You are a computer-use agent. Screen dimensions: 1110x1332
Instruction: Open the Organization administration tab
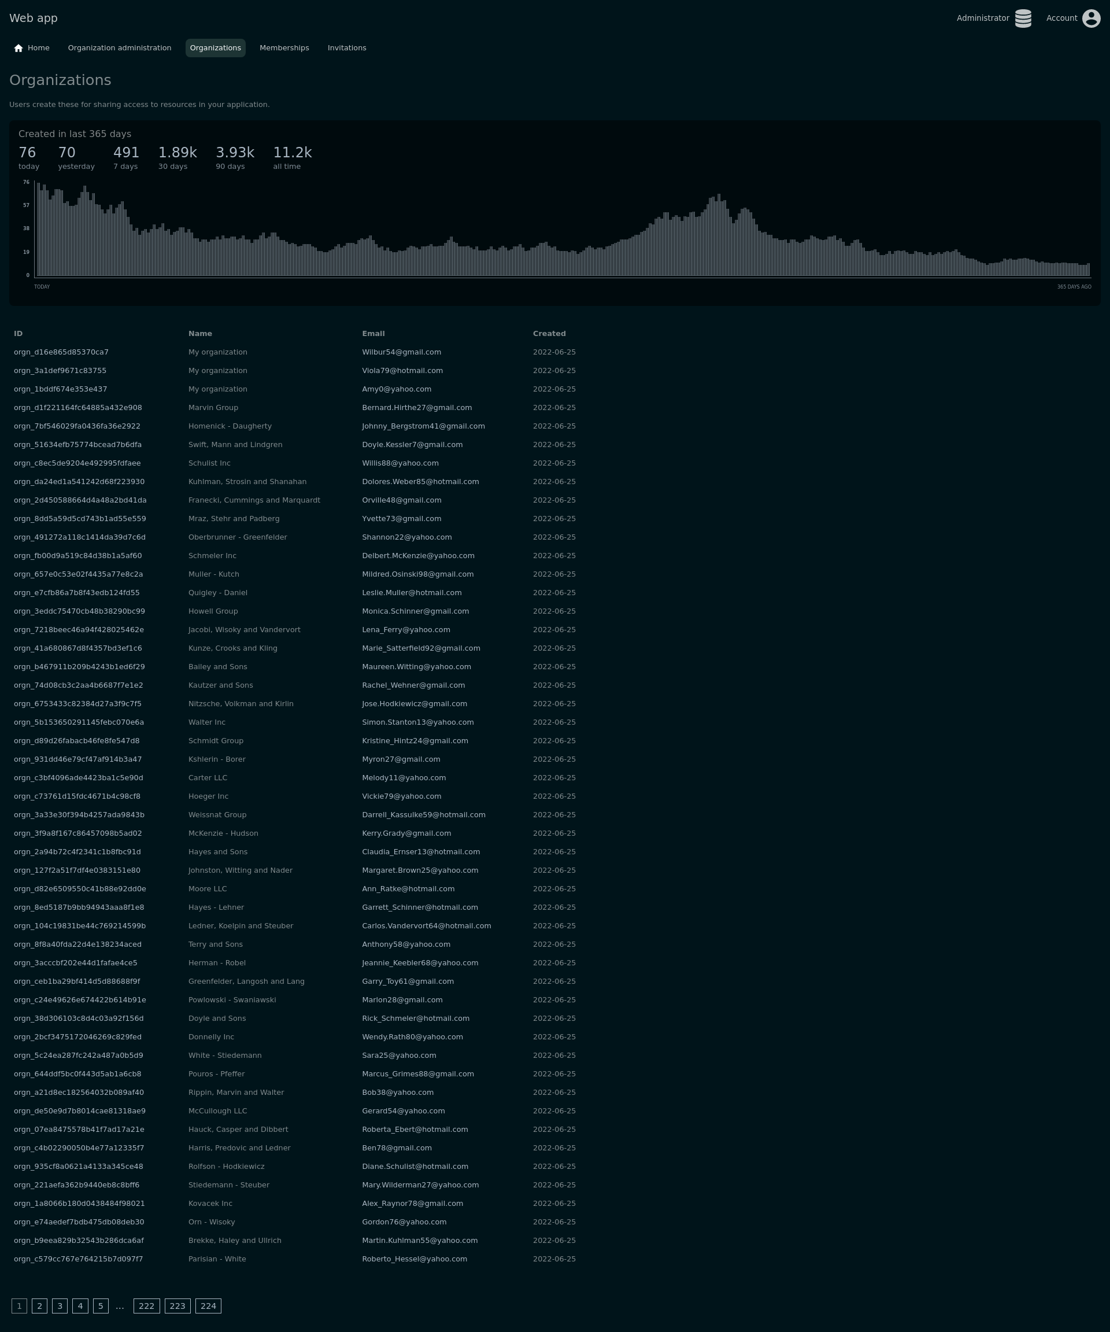119,48
